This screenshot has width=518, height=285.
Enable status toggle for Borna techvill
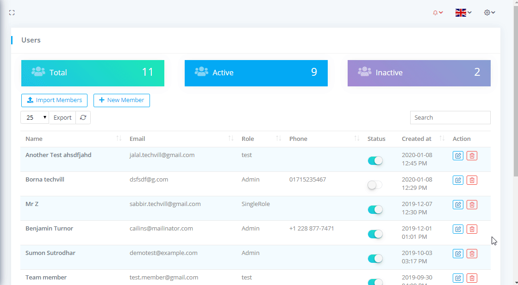375,185
